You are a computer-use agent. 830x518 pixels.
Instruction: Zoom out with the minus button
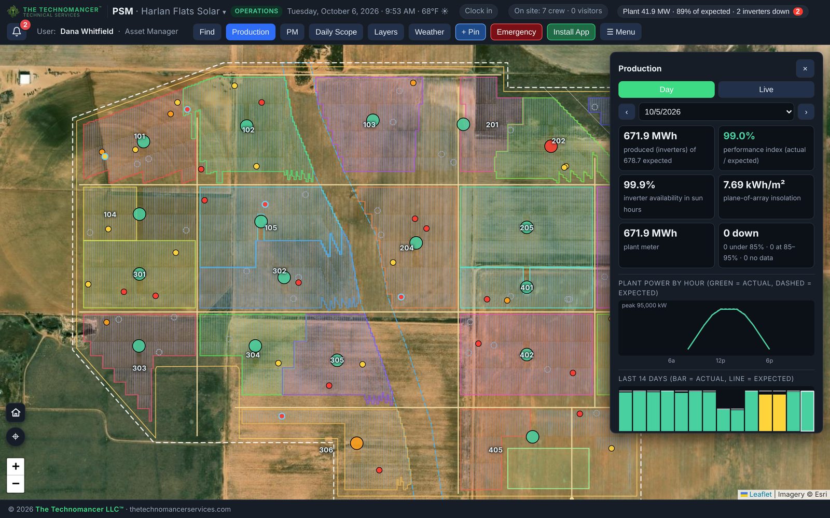tap(16, 484)
